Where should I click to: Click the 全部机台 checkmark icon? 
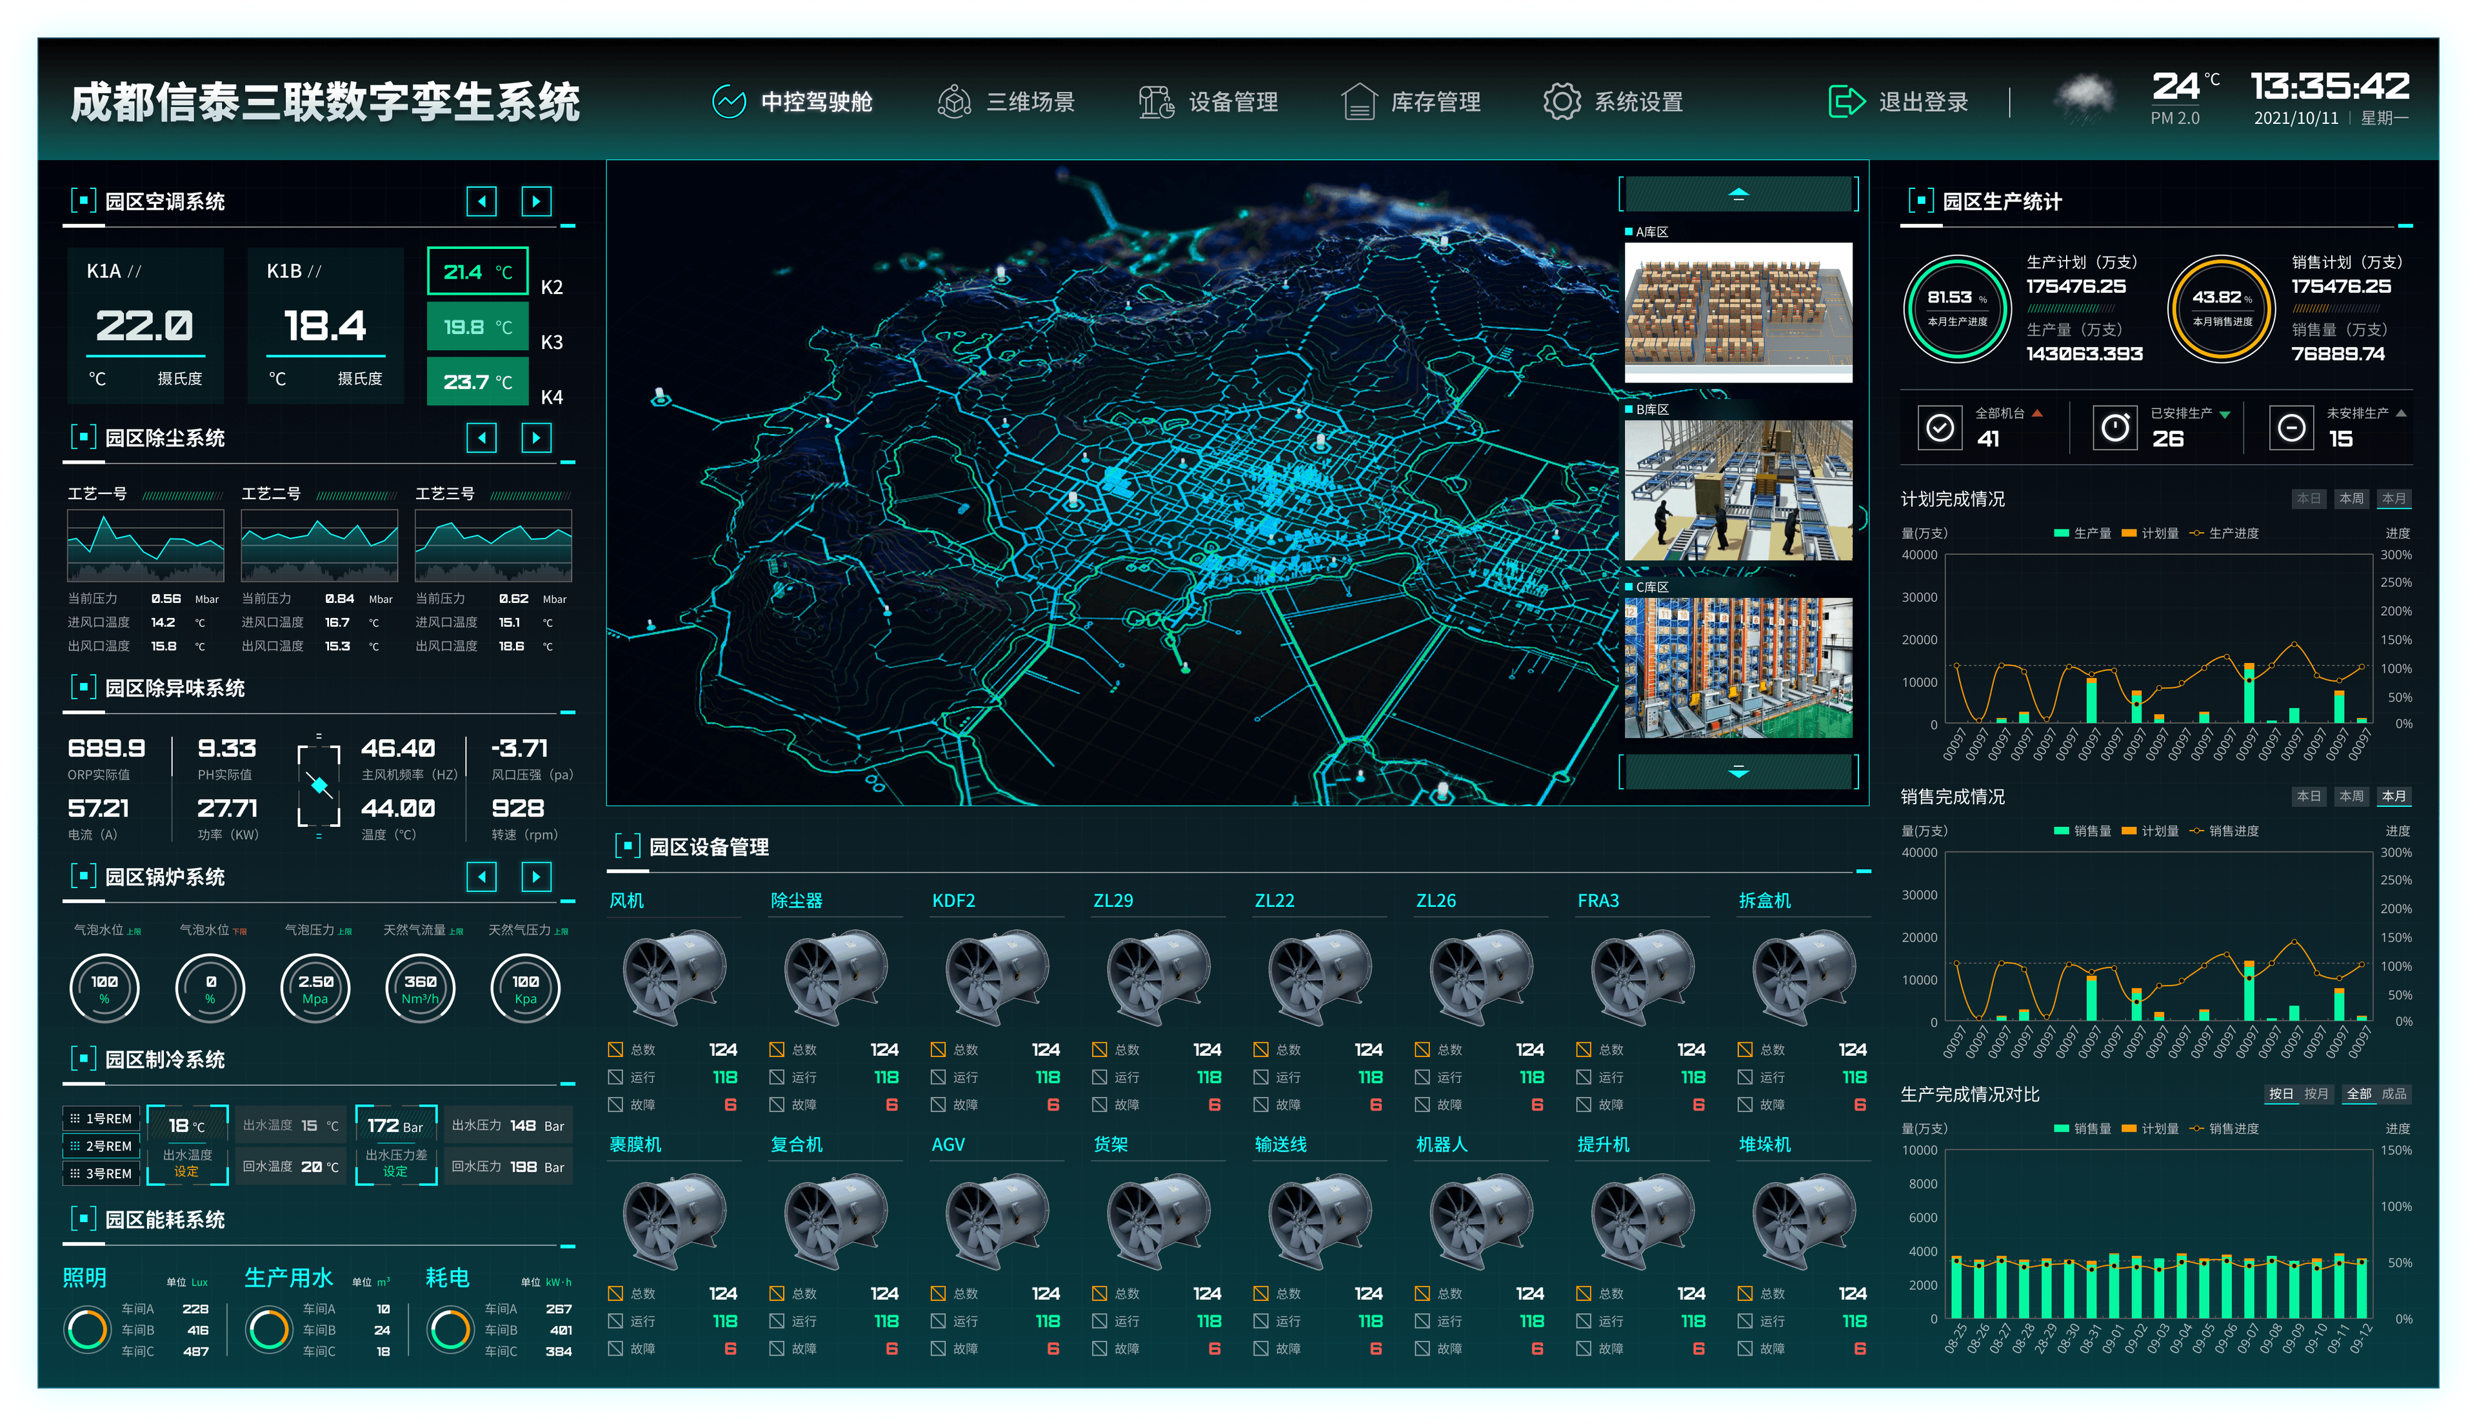pos(1939,428)
